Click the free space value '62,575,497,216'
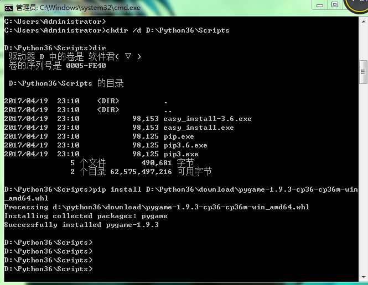 (141, 172)
